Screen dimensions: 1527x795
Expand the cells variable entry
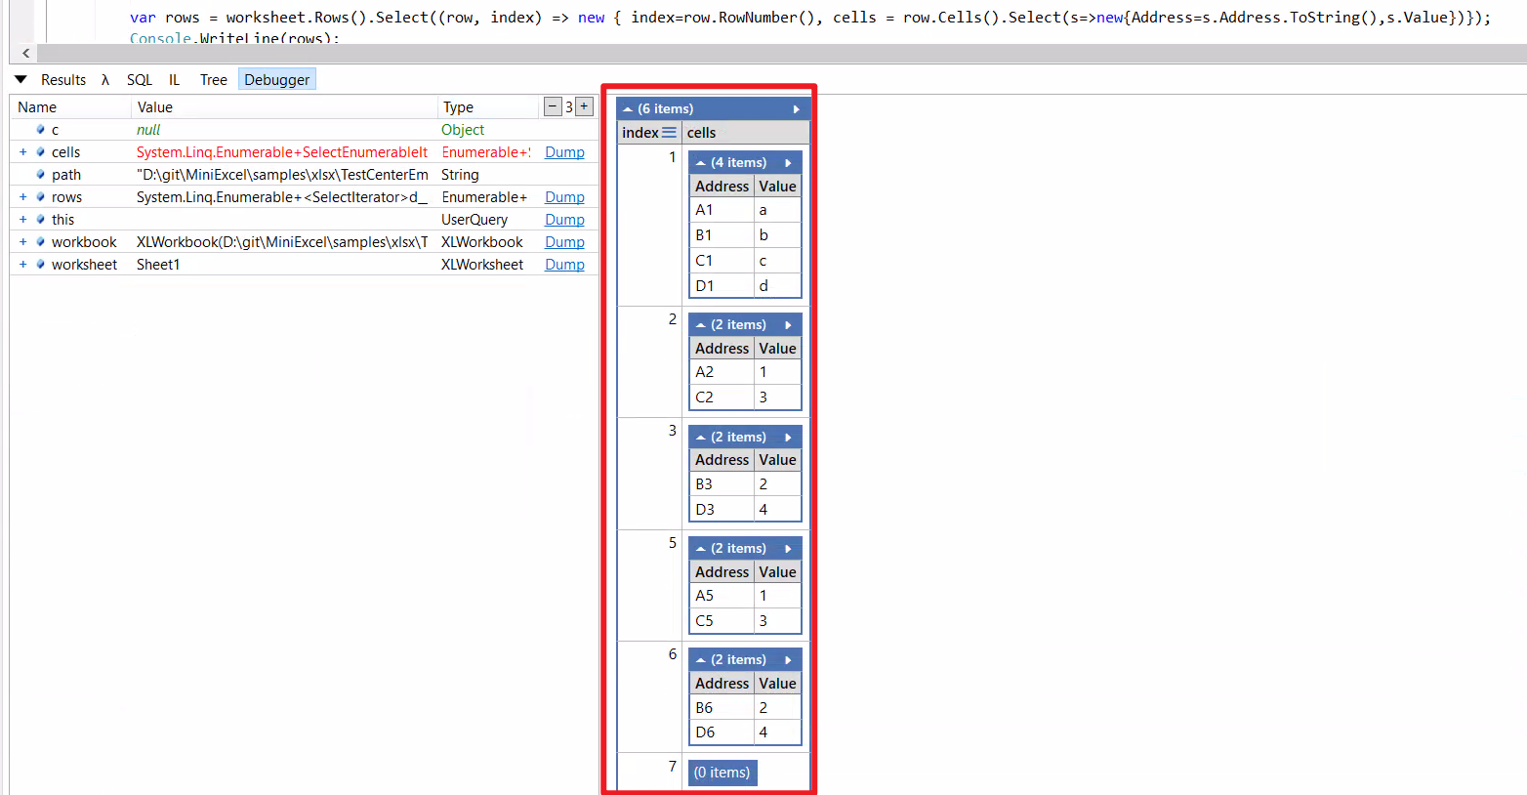pyautogui.click(x=22, y=151)
